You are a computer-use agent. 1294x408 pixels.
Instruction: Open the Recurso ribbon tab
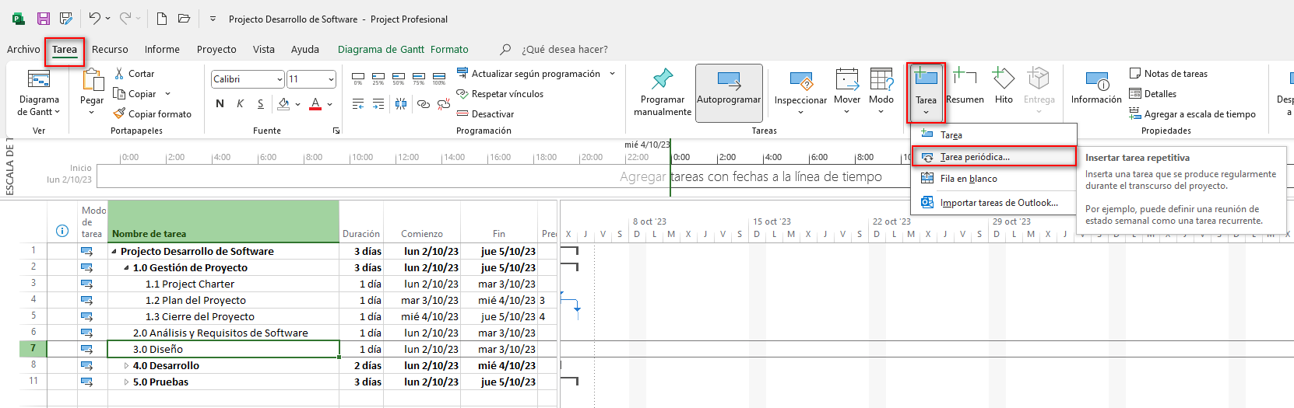(x=110, y=50)
